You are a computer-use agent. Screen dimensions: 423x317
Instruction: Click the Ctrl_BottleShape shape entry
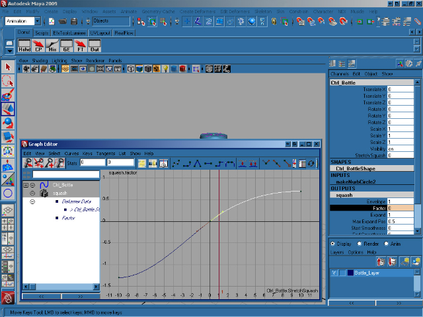pyautogui.click(x=356, y=168)
